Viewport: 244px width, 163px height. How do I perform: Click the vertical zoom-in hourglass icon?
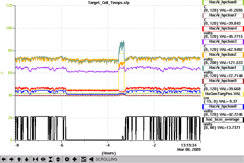click(x=51, y=159)
